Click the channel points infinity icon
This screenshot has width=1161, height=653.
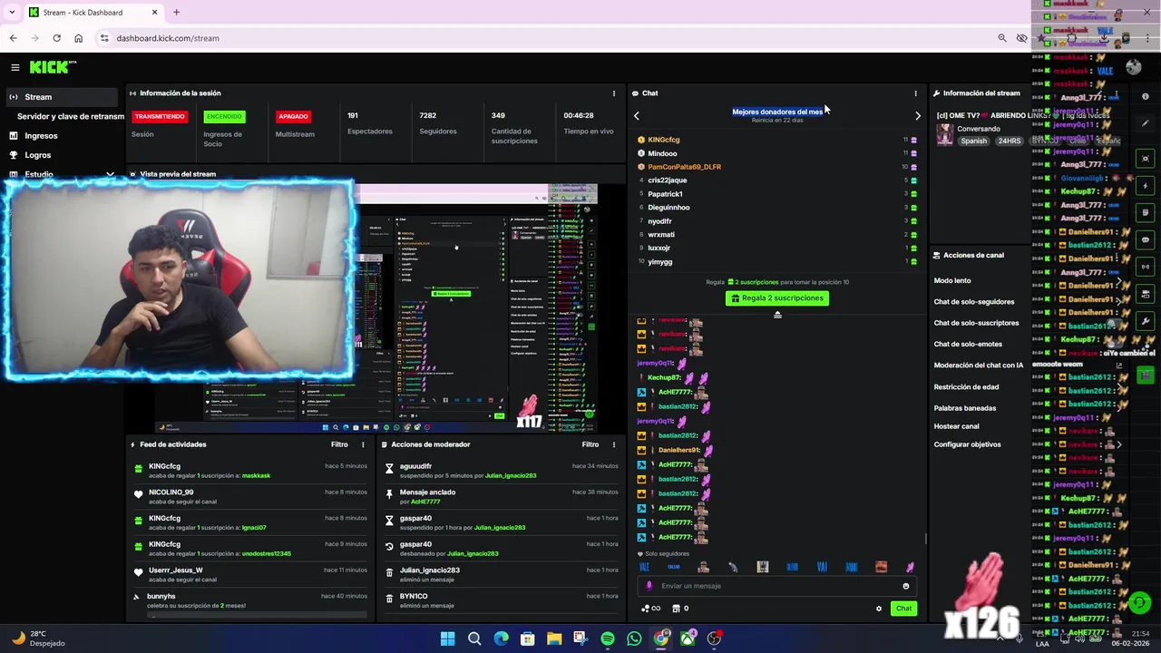click(650, 609)
